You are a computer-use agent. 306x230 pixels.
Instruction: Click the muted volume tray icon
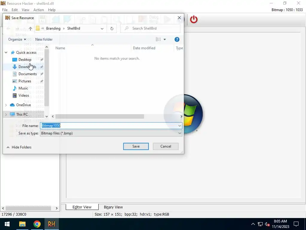(267, 224)
